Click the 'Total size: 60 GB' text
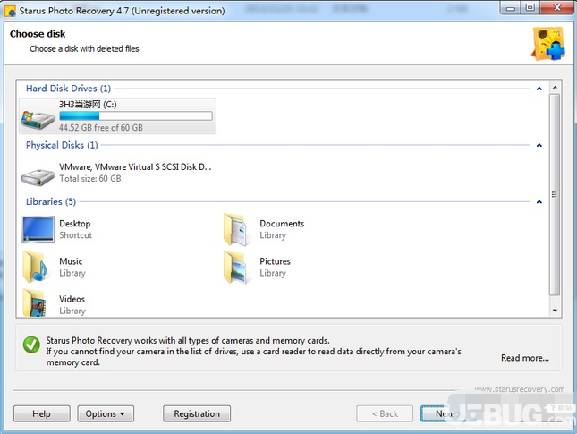 pos(90,179)
